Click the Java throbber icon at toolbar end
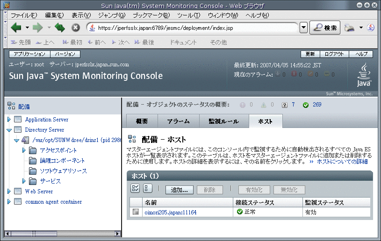The height and width of the screenshot is (241, 381). 371,28
